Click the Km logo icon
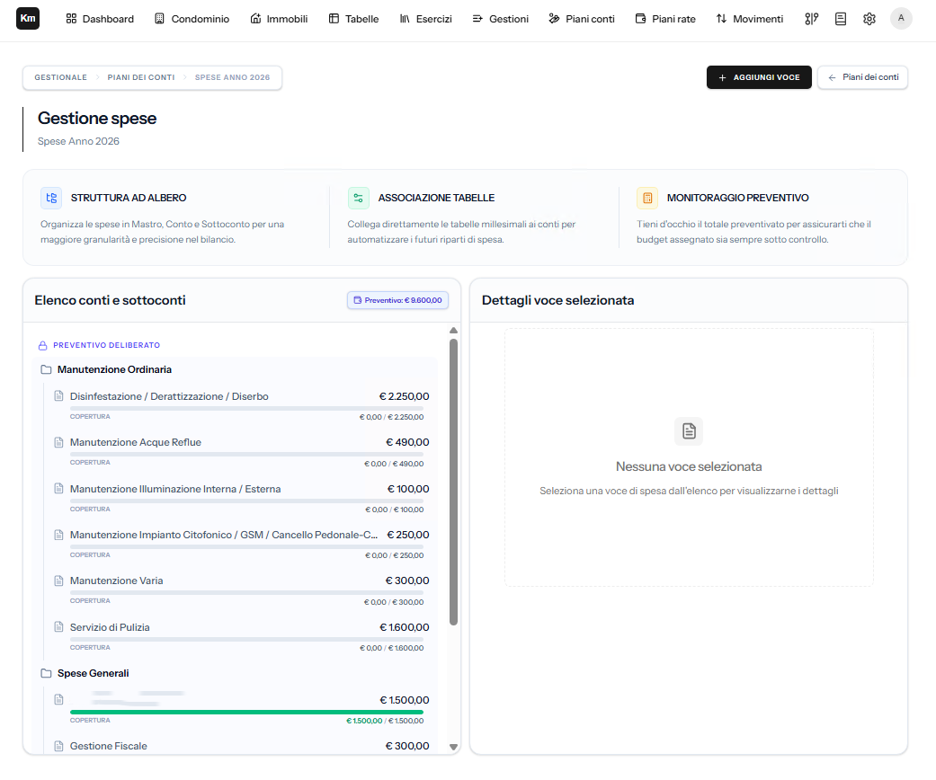This screenshot has height=780, width=936. 28,19
